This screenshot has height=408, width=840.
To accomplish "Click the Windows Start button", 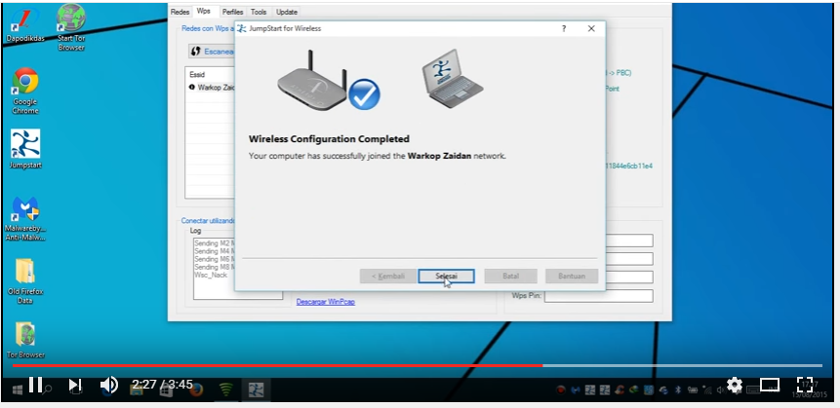I will click(18, 390).
